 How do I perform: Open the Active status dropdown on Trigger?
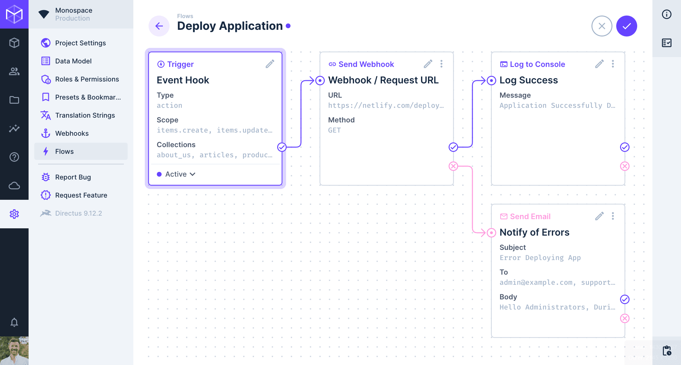(x=177, y=174)
